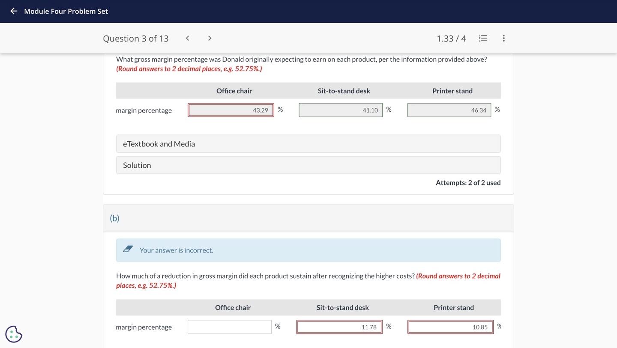This screenshot has width=617, height=348.
Task: Click the part (a) Office chair field showing 43.29
Action: pos(231,110)
